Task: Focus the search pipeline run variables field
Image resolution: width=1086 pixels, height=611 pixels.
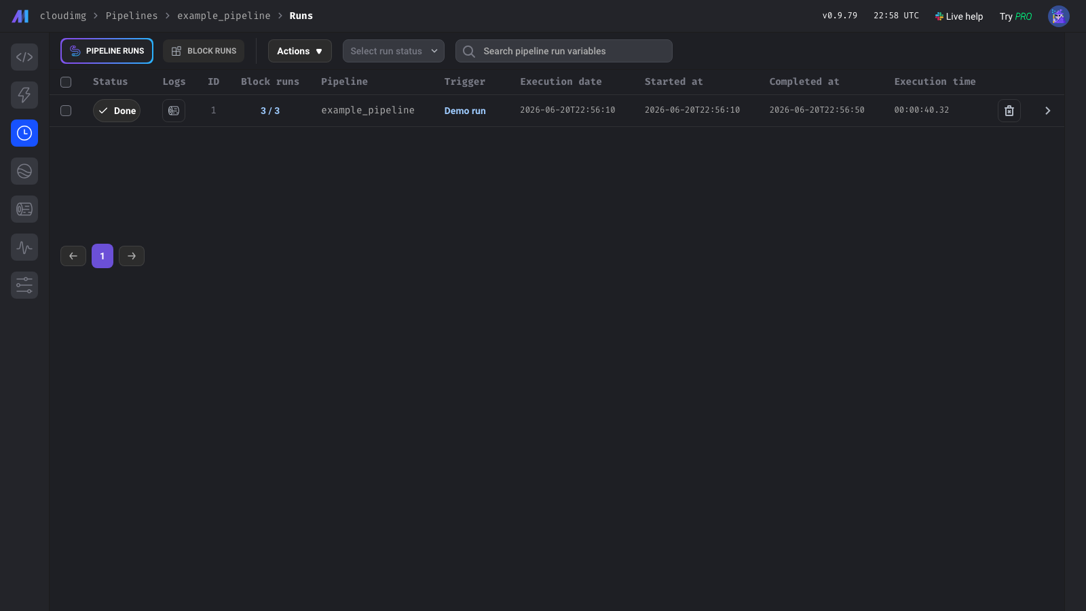Action: point(564,51)
